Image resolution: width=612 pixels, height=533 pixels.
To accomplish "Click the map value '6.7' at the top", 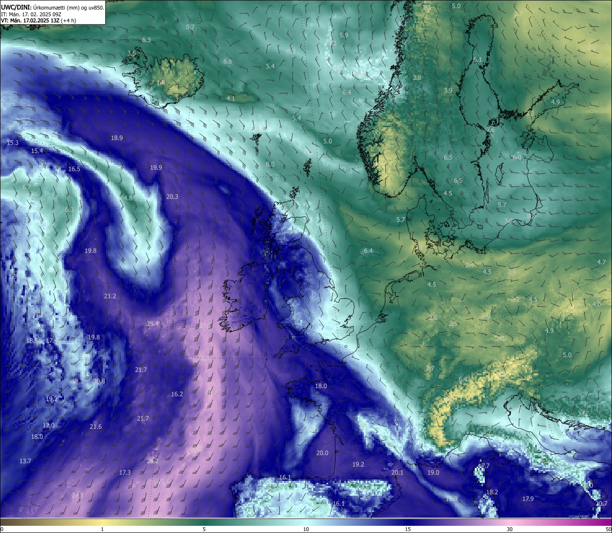I will [x=190, y=27].
